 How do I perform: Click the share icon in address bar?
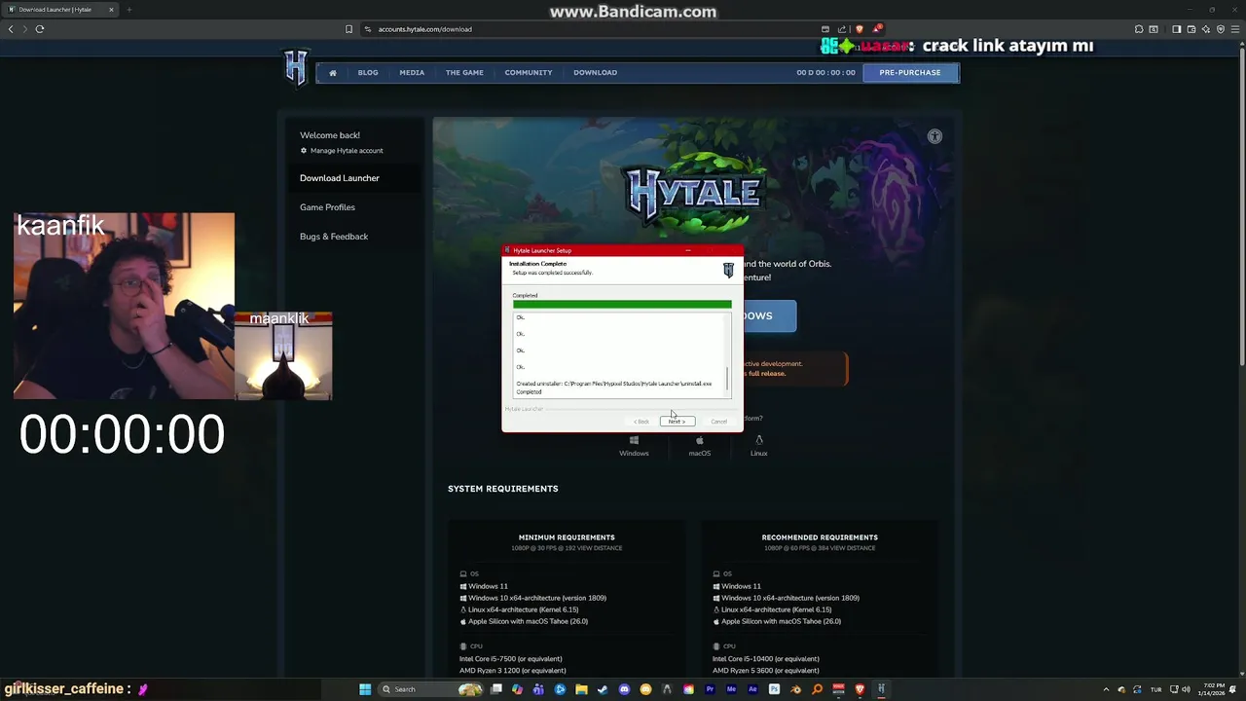click(x=842, y=29)
